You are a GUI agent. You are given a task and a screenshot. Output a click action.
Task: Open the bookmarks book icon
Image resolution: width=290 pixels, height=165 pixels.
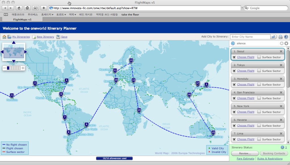coord(6,15)
